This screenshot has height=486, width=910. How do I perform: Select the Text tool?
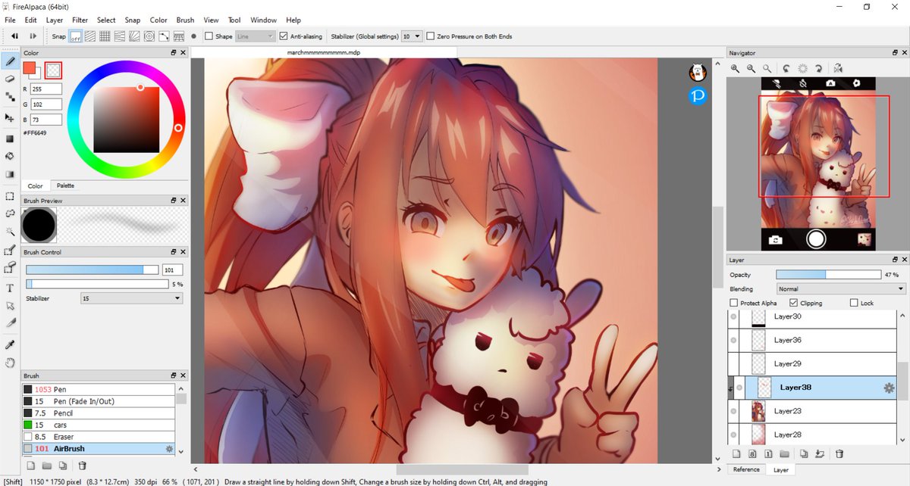[x=10, y=288]
